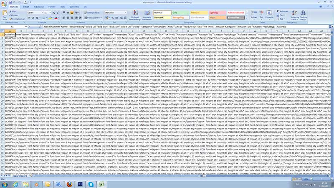Open Find og vælg binoculars menu

click(x=303, y=15)
